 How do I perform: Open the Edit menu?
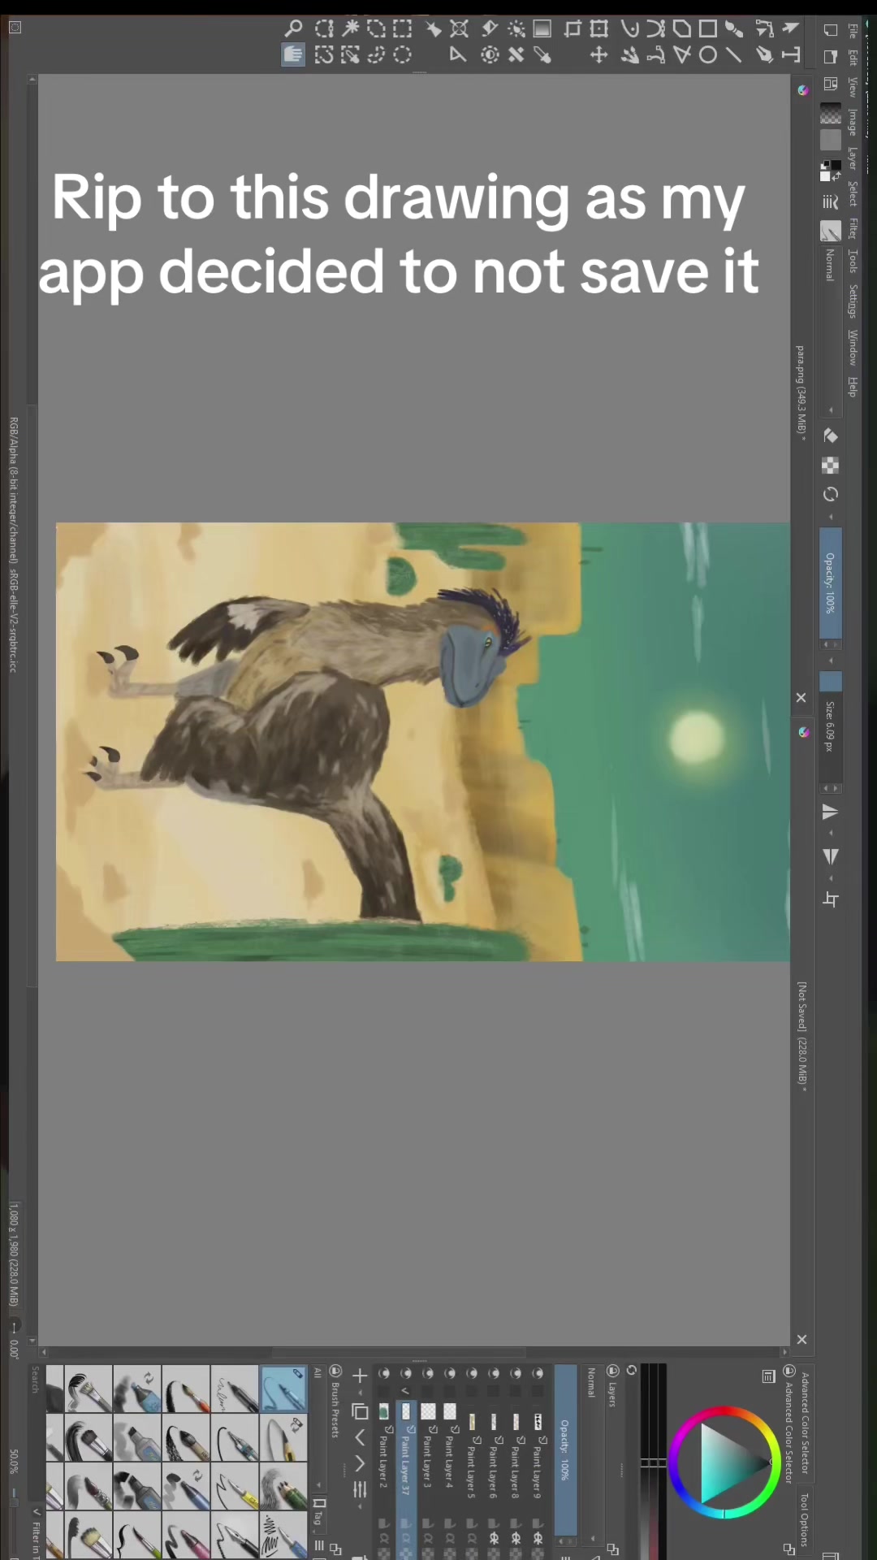[x=853, y=57]
